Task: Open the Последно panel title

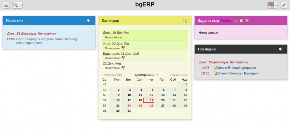Action: (x=207, y=49)
